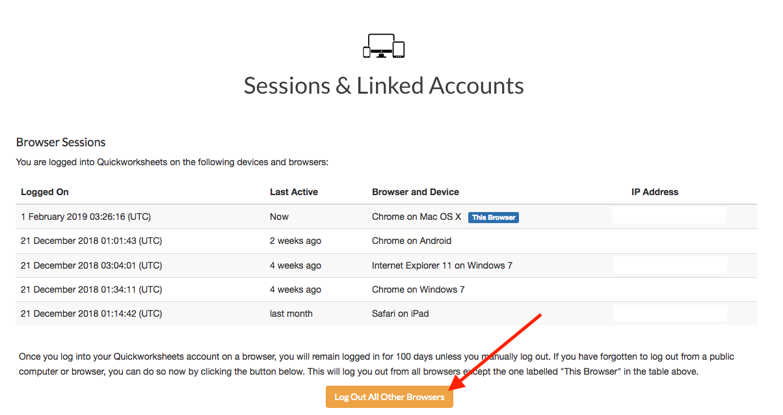
Task: Click the logged-in devices intro sentence
Action: (172, 162)
